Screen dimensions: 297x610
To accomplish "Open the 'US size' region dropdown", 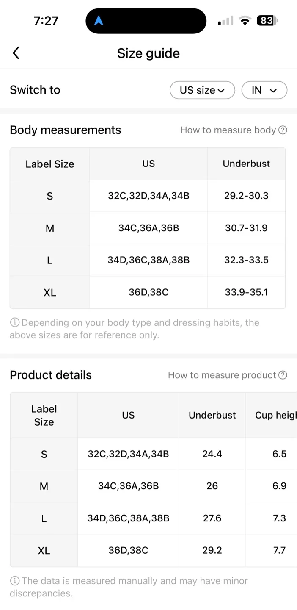I will 202,90.
